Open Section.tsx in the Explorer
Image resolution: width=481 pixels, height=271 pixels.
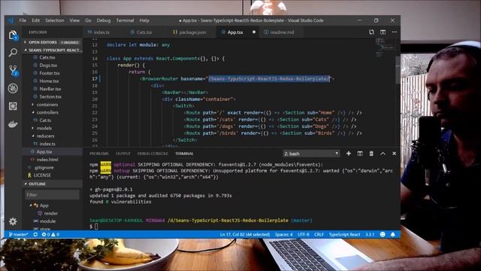50,96
